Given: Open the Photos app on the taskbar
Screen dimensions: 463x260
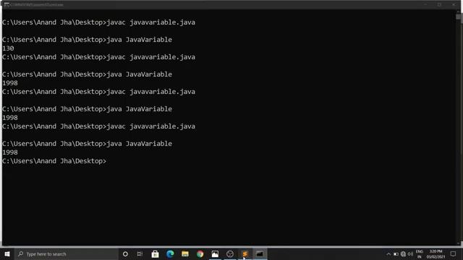Looking at the screenshot, I should point(215,253).
